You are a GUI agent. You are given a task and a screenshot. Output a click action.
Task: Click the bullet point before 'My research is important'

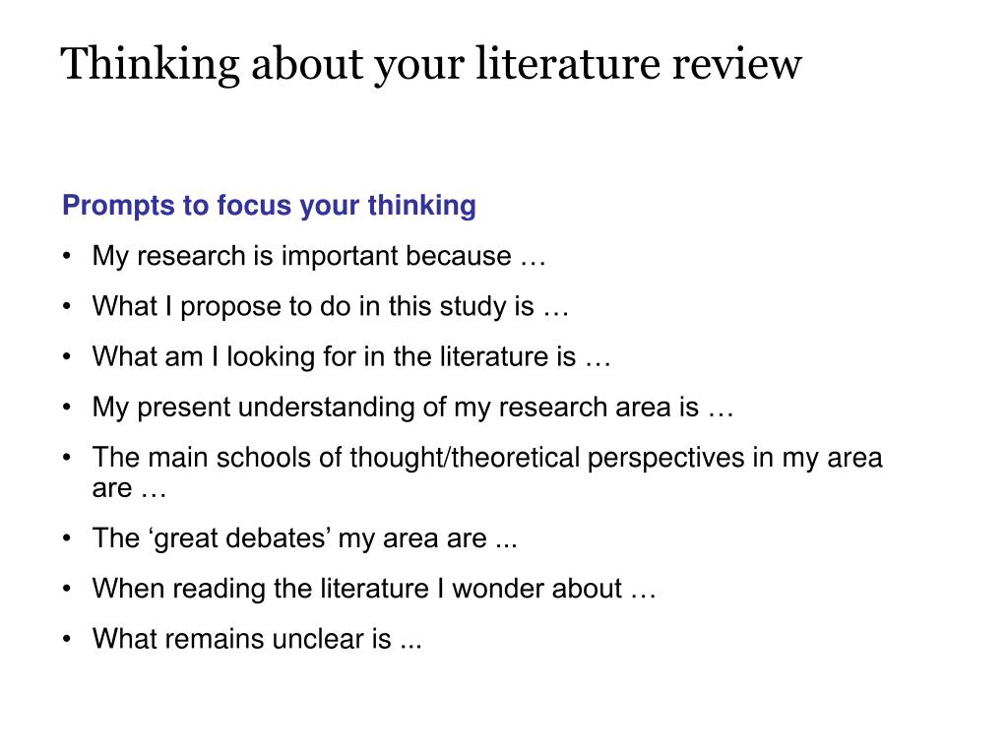67,257
